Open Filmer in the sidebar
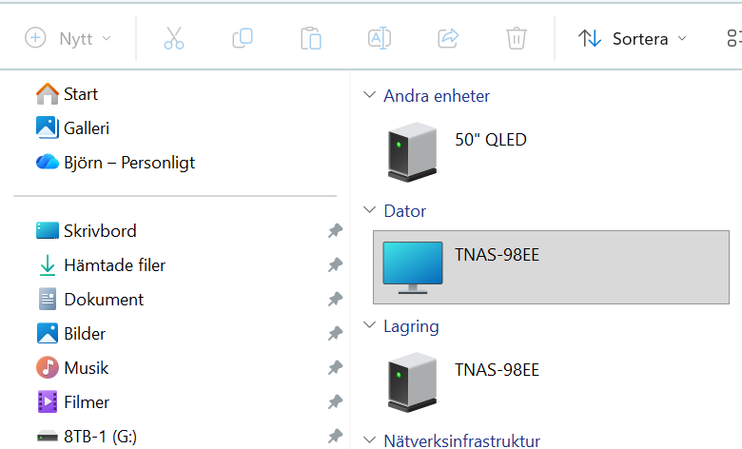 [x=72, y=402]
